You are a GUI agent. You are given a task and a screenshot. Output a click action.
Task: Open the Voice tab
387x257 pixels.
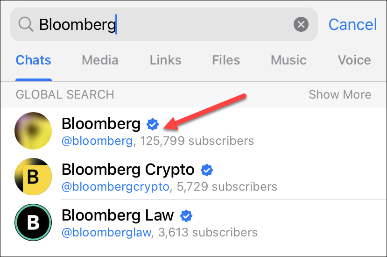354,60
